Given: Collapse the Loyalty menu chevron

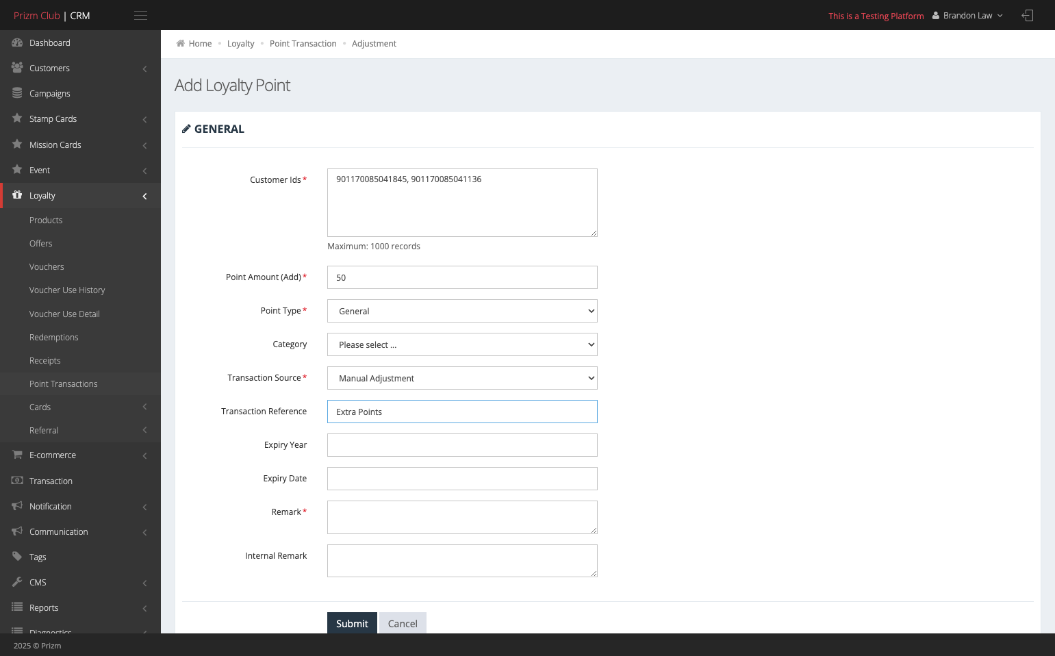Looking at the screenshot, I should (x=144, y=196).
